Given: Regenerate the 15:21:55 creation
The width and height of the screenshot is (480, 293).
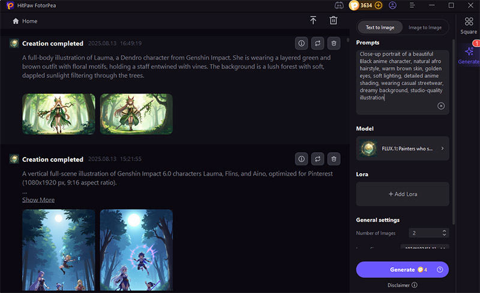Looking at the screenshot, I should point(317,159).
